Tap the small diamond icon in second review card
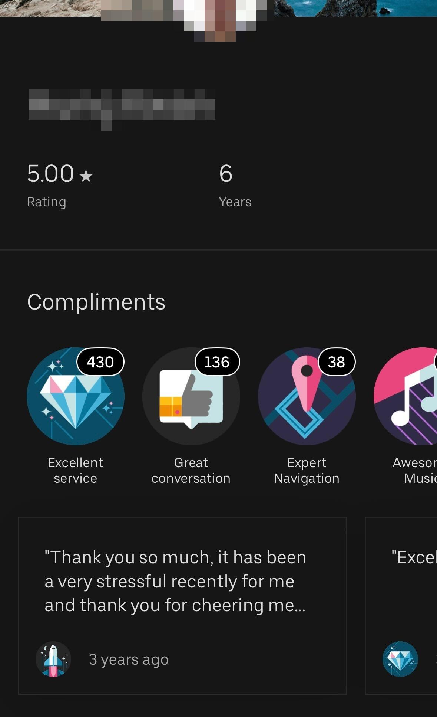This screenshot has height=717, width=437. coord(400,659)
